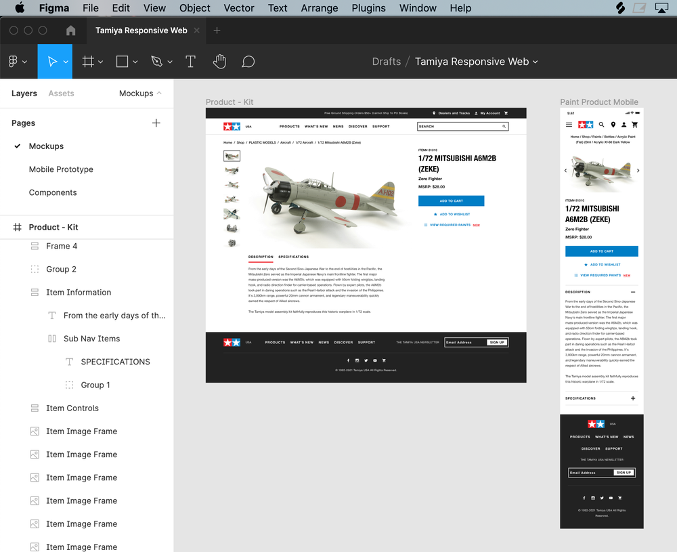This screenshot has width=677, height=552.
Task: Select the Move tool
Action: coord(52,62)
